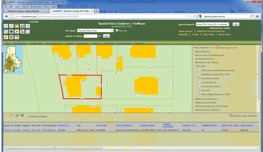
Task: Click red X beside Hide Results Window
Action: pos(231,116)
